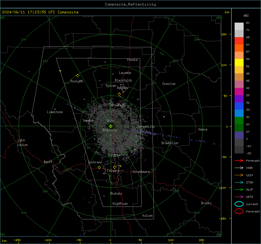
Task: Click the Innisfail city label
Action: point(117,105)
